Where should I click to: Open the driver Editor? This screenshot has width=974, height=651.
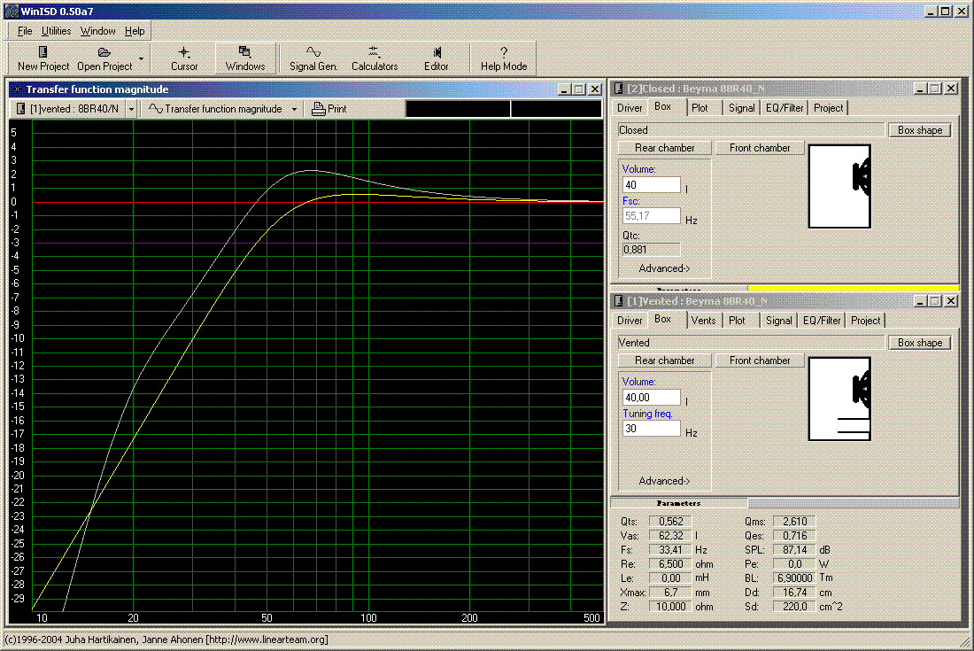click(x=436, y=58)
